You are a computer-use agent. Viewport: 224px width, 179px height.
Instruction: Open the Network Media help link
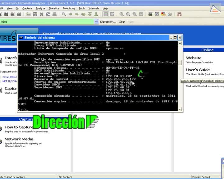19,139
